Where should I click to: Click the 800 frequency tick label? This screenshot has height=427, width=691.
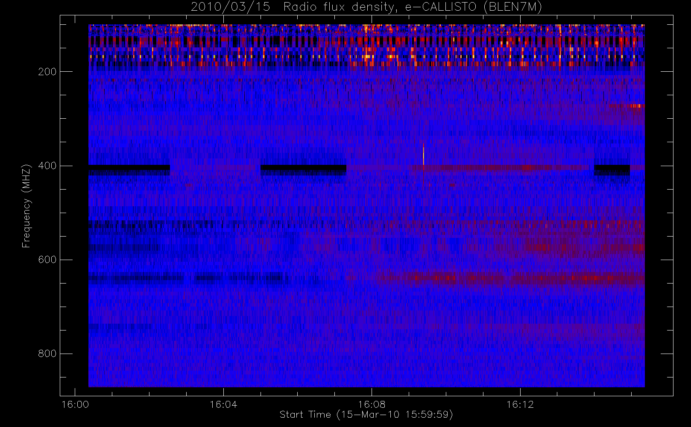pos(47,354)
